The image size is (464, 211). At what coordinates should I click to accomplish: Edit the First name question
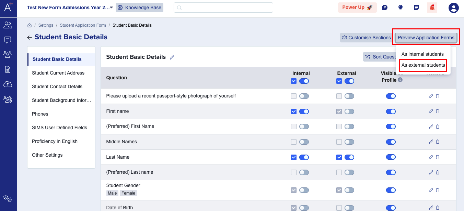pyautogui.click(x=431, y=111)
